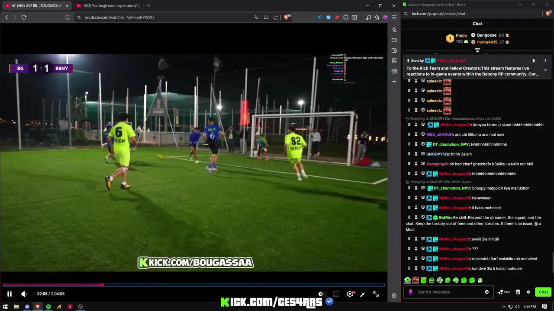Open Leo AI sparkle in toolbar
The height and width of the screenshot is (311, 554).
coord(377,17)
